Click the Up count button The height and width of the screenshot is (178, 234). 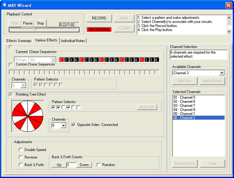(59, 165)
